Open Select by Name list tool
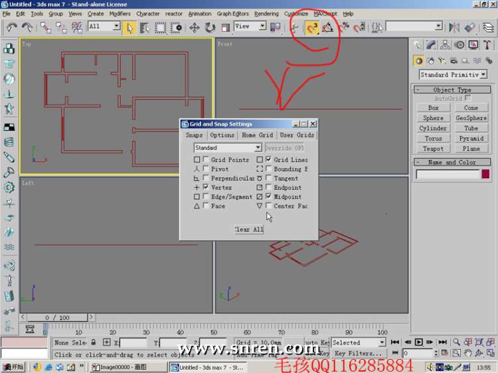 click(x=145, y=28)
